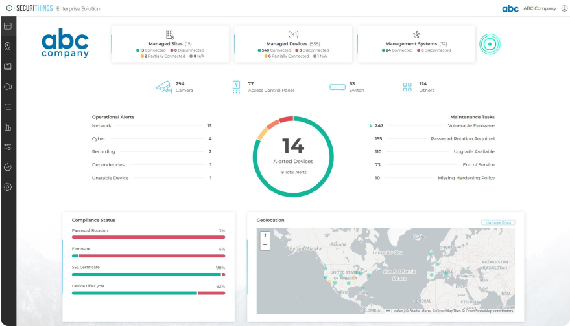Click '6 Partially Connected' under Managed Devices
The height and width of the screenshot is (326, 570).
(x=287, y=56)
